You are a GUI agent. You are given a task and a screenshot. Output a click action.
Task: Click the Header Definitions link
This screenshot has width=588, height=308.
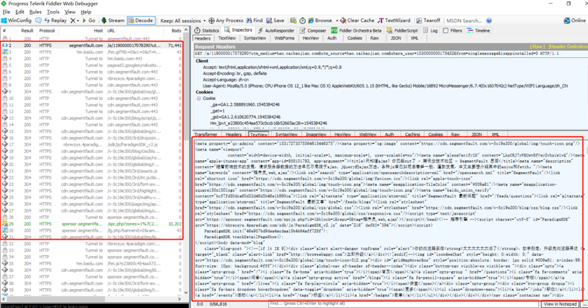567,46
